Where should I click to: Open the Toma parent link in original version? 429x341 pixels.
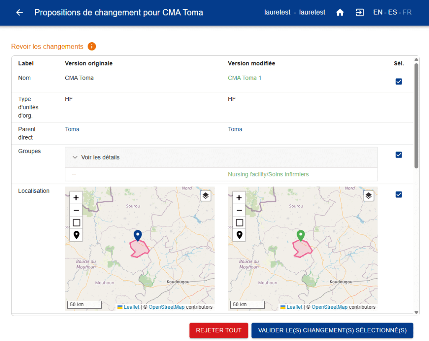(x=72, y=129)
